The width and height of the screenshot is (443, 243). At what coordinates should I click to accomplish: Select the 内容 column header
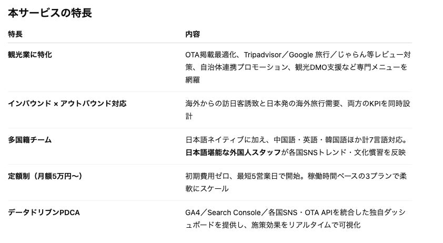click(x=193, y=35)
